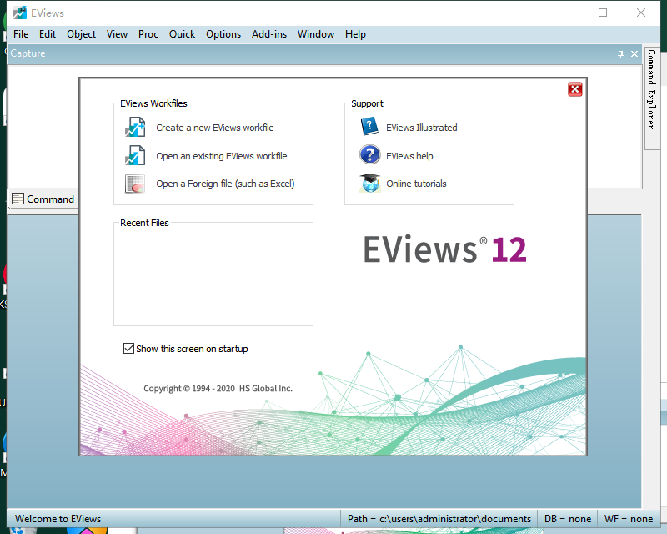
Task: Open the Add-ins menu
Action: 268,34
